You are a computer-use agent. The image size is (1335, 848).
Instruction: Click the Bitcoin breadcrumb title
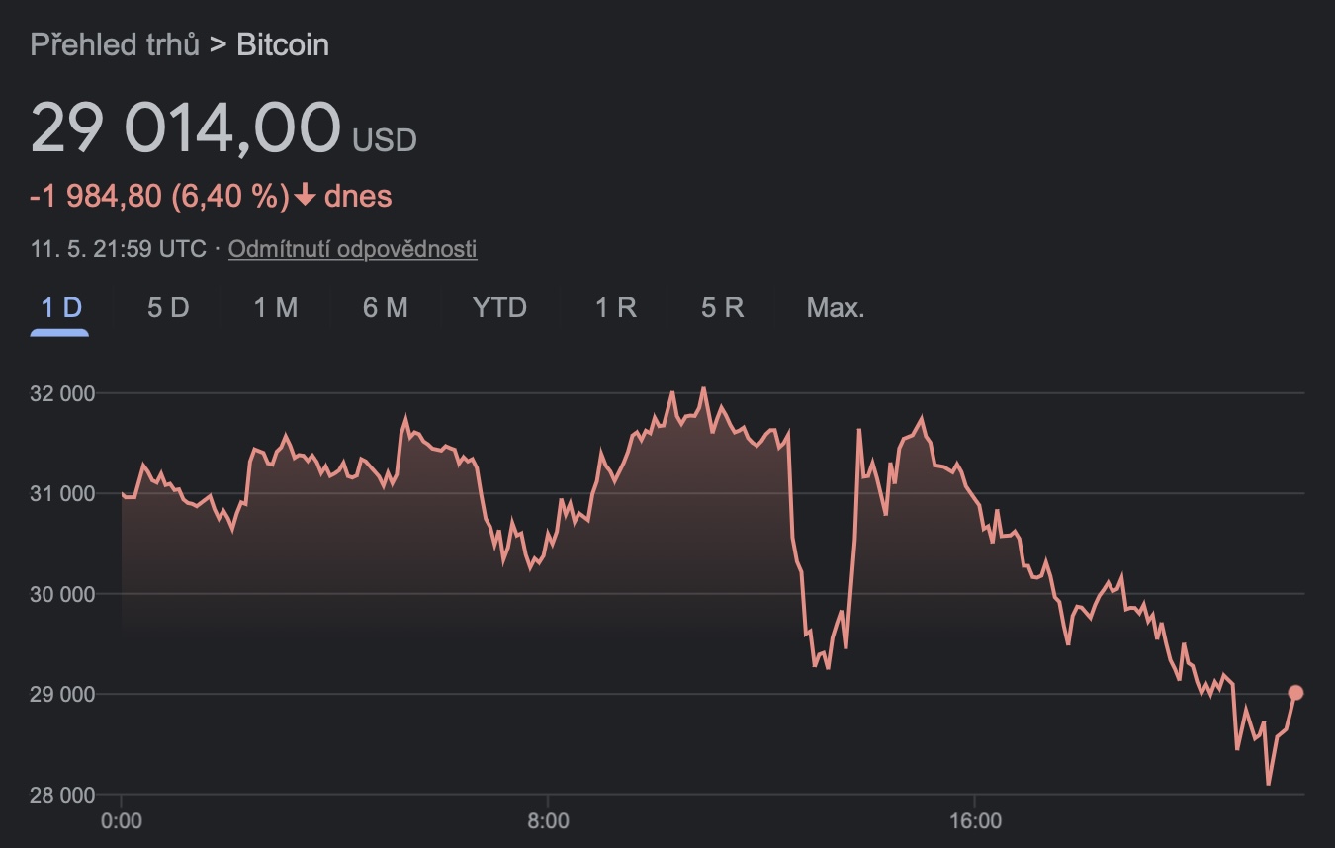click(x=283, y=44)
